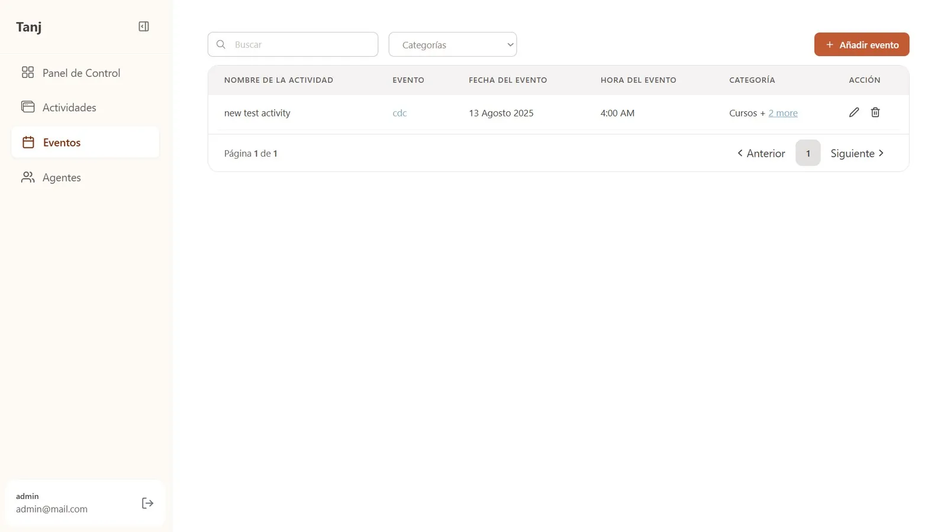This screenshot has height=532, width=947.
Task: Go to Actividades section
Action: click(85, 107)
